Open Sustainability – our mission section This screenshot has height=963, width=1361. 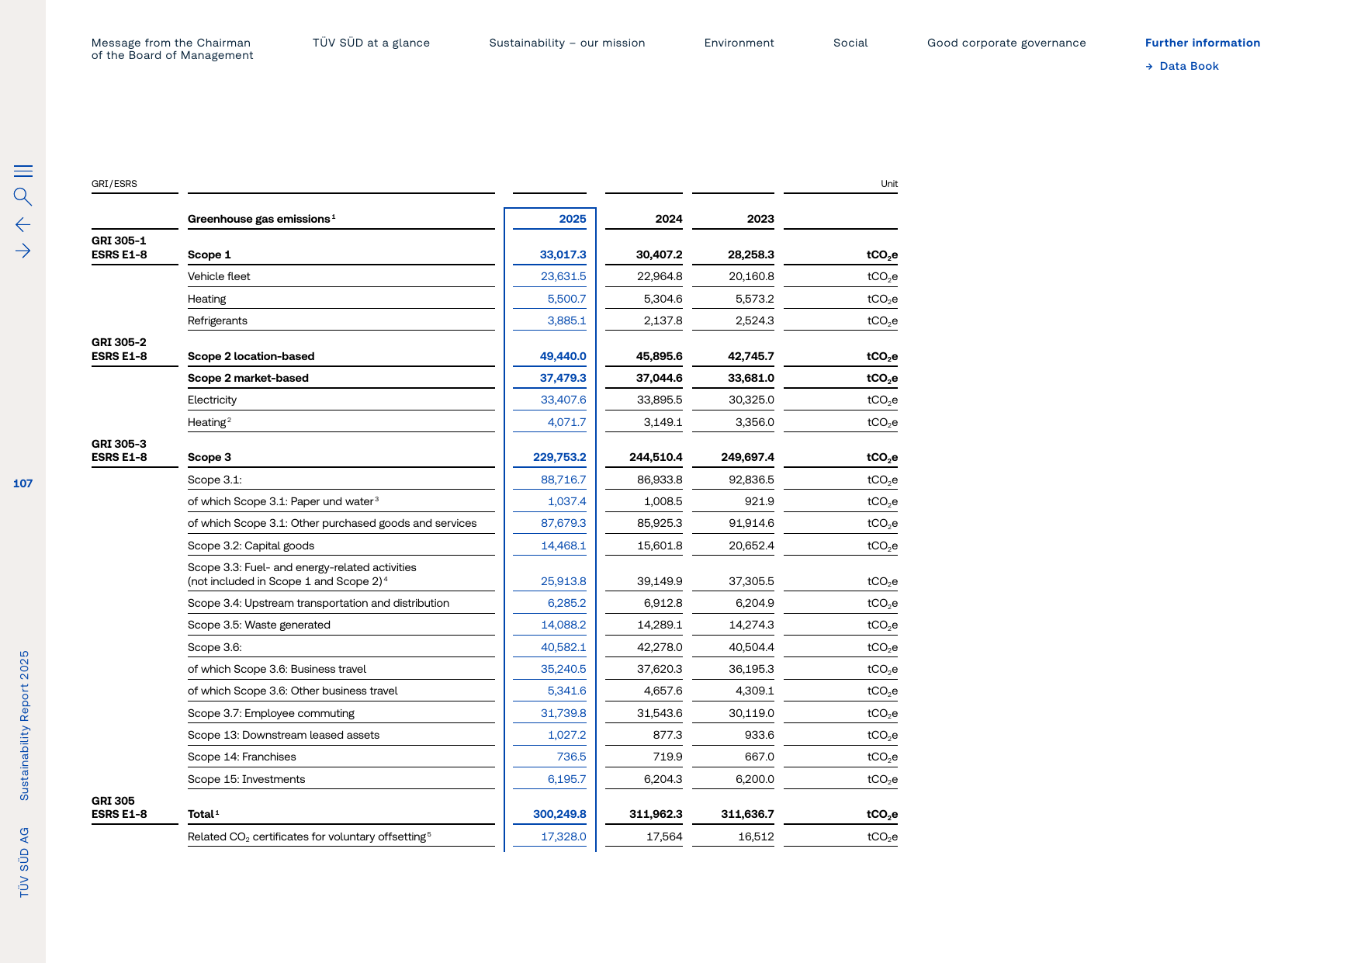tap(567, 43)
